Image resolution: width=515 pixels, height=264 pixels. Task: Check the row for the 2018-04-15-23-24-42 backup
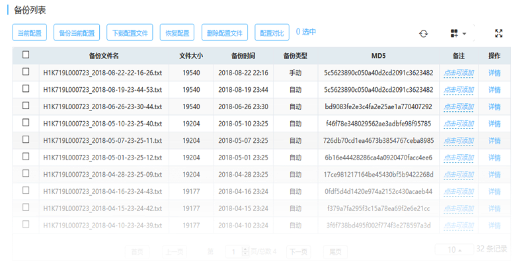click(26, 208)
